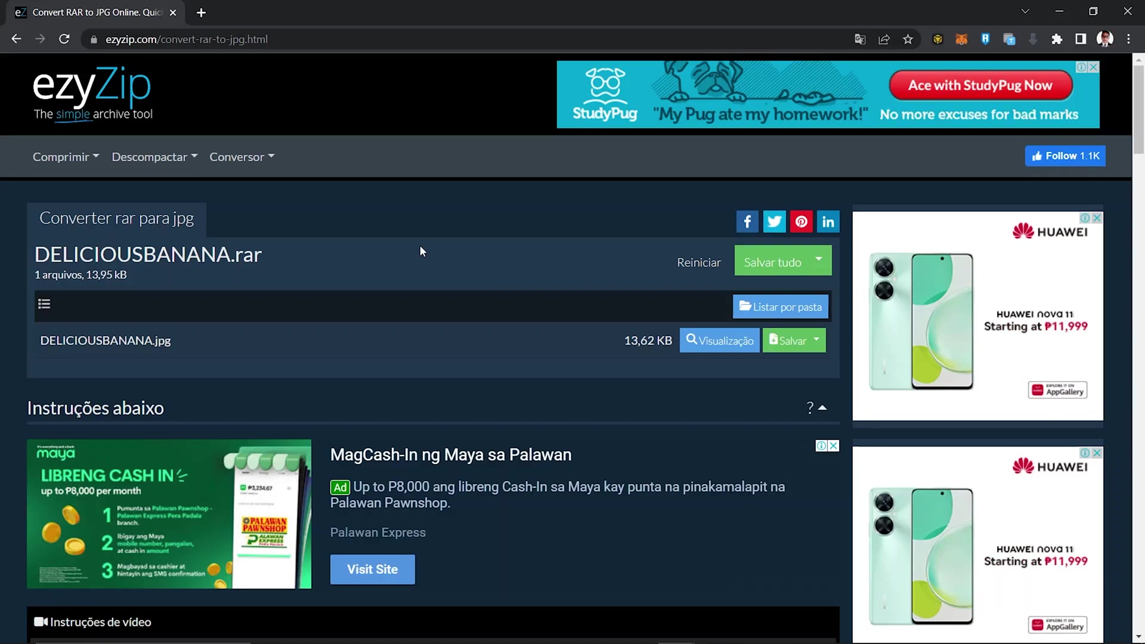
Task: Click browser forward arrow
Action: tap(40, 39)
